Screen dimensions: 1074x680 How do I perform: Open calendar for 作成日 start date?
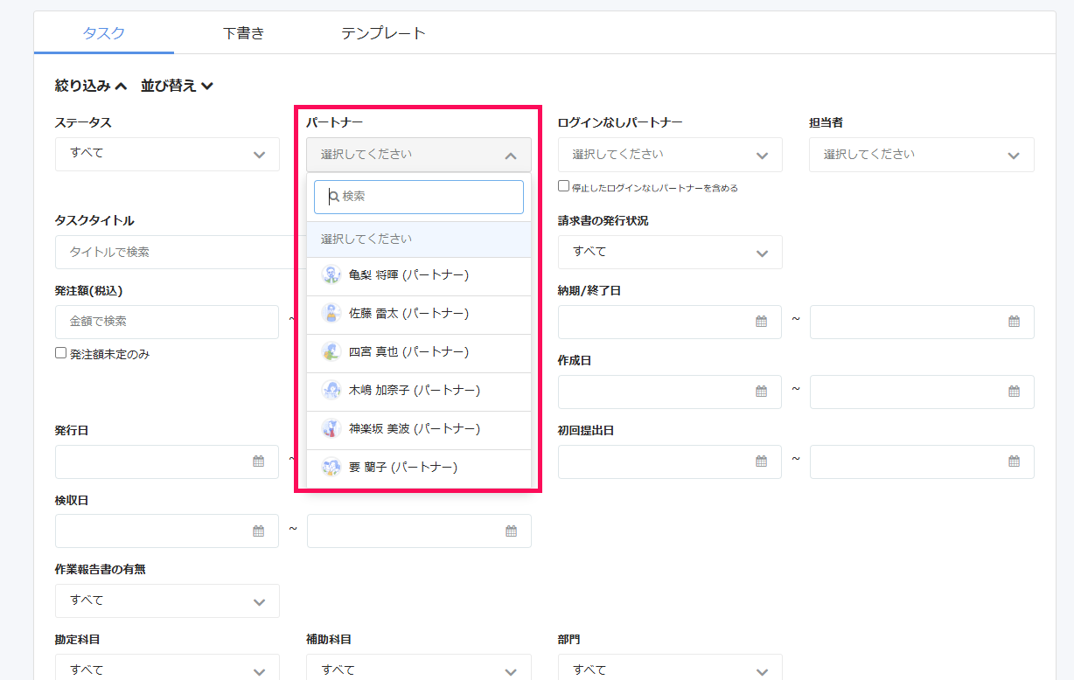(x=762, y=392)
